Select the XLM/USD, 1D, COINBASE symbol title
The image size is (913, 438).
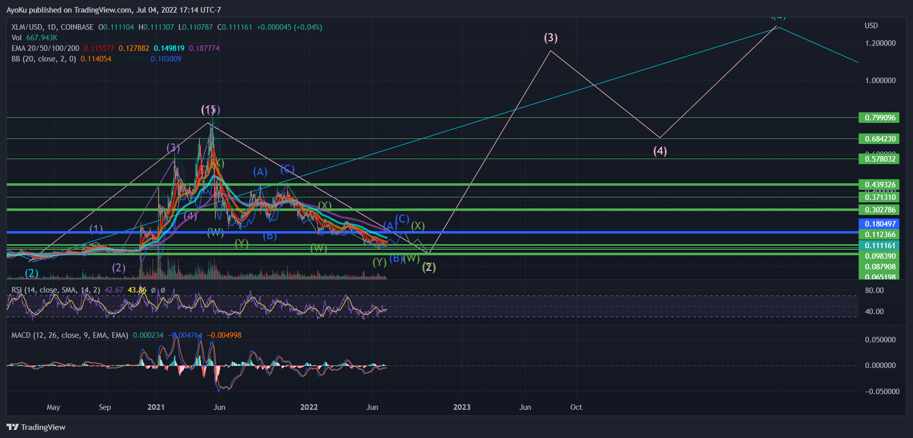pyautogui.click(x=52, y=27)
